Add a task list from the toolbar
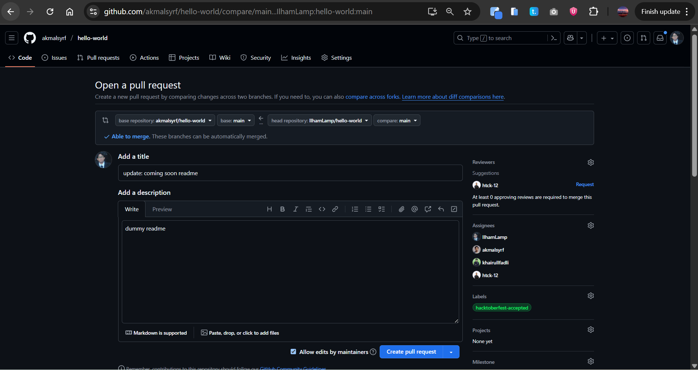This screenshot has width=698, height=370. 381,209
